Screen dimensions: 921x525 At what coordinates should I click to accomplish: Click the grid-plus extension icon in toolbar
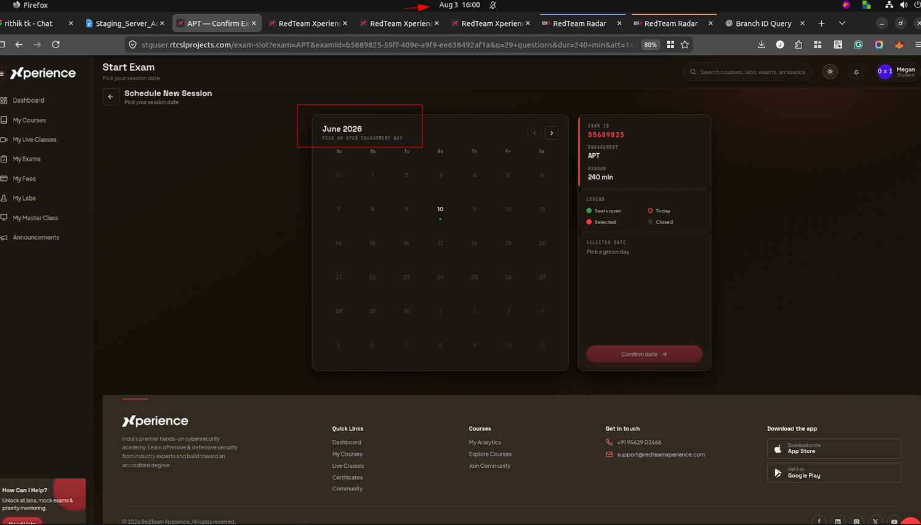tap(818, 44)
